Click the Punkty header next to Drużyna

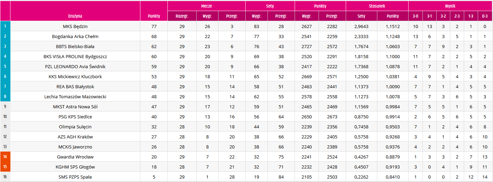[x=154, y=16]
